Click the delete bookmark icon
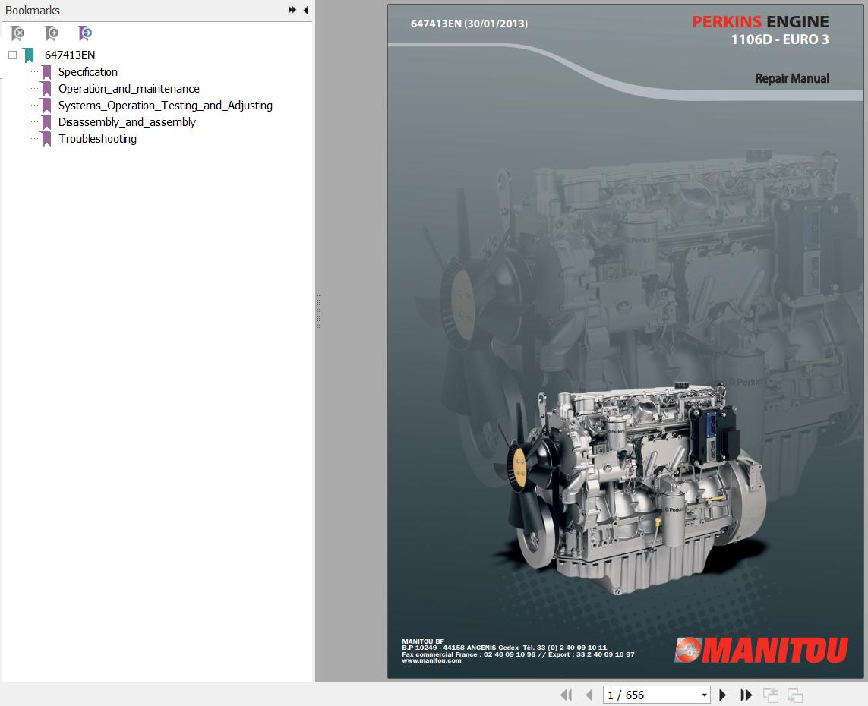 coord(17,33)
